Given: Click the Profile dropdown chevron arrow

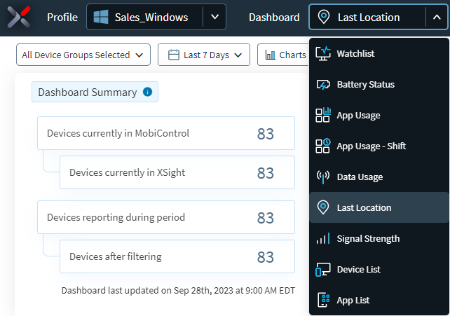Looking at the screenshot, I should pos(214,17).
